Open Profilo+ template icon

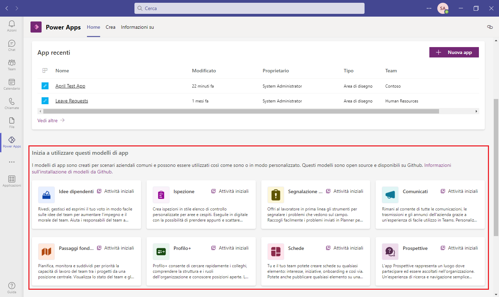161,252
